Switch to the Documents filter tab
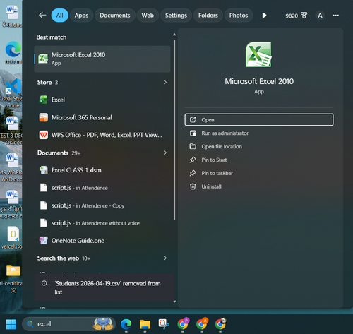 (115, 16)
